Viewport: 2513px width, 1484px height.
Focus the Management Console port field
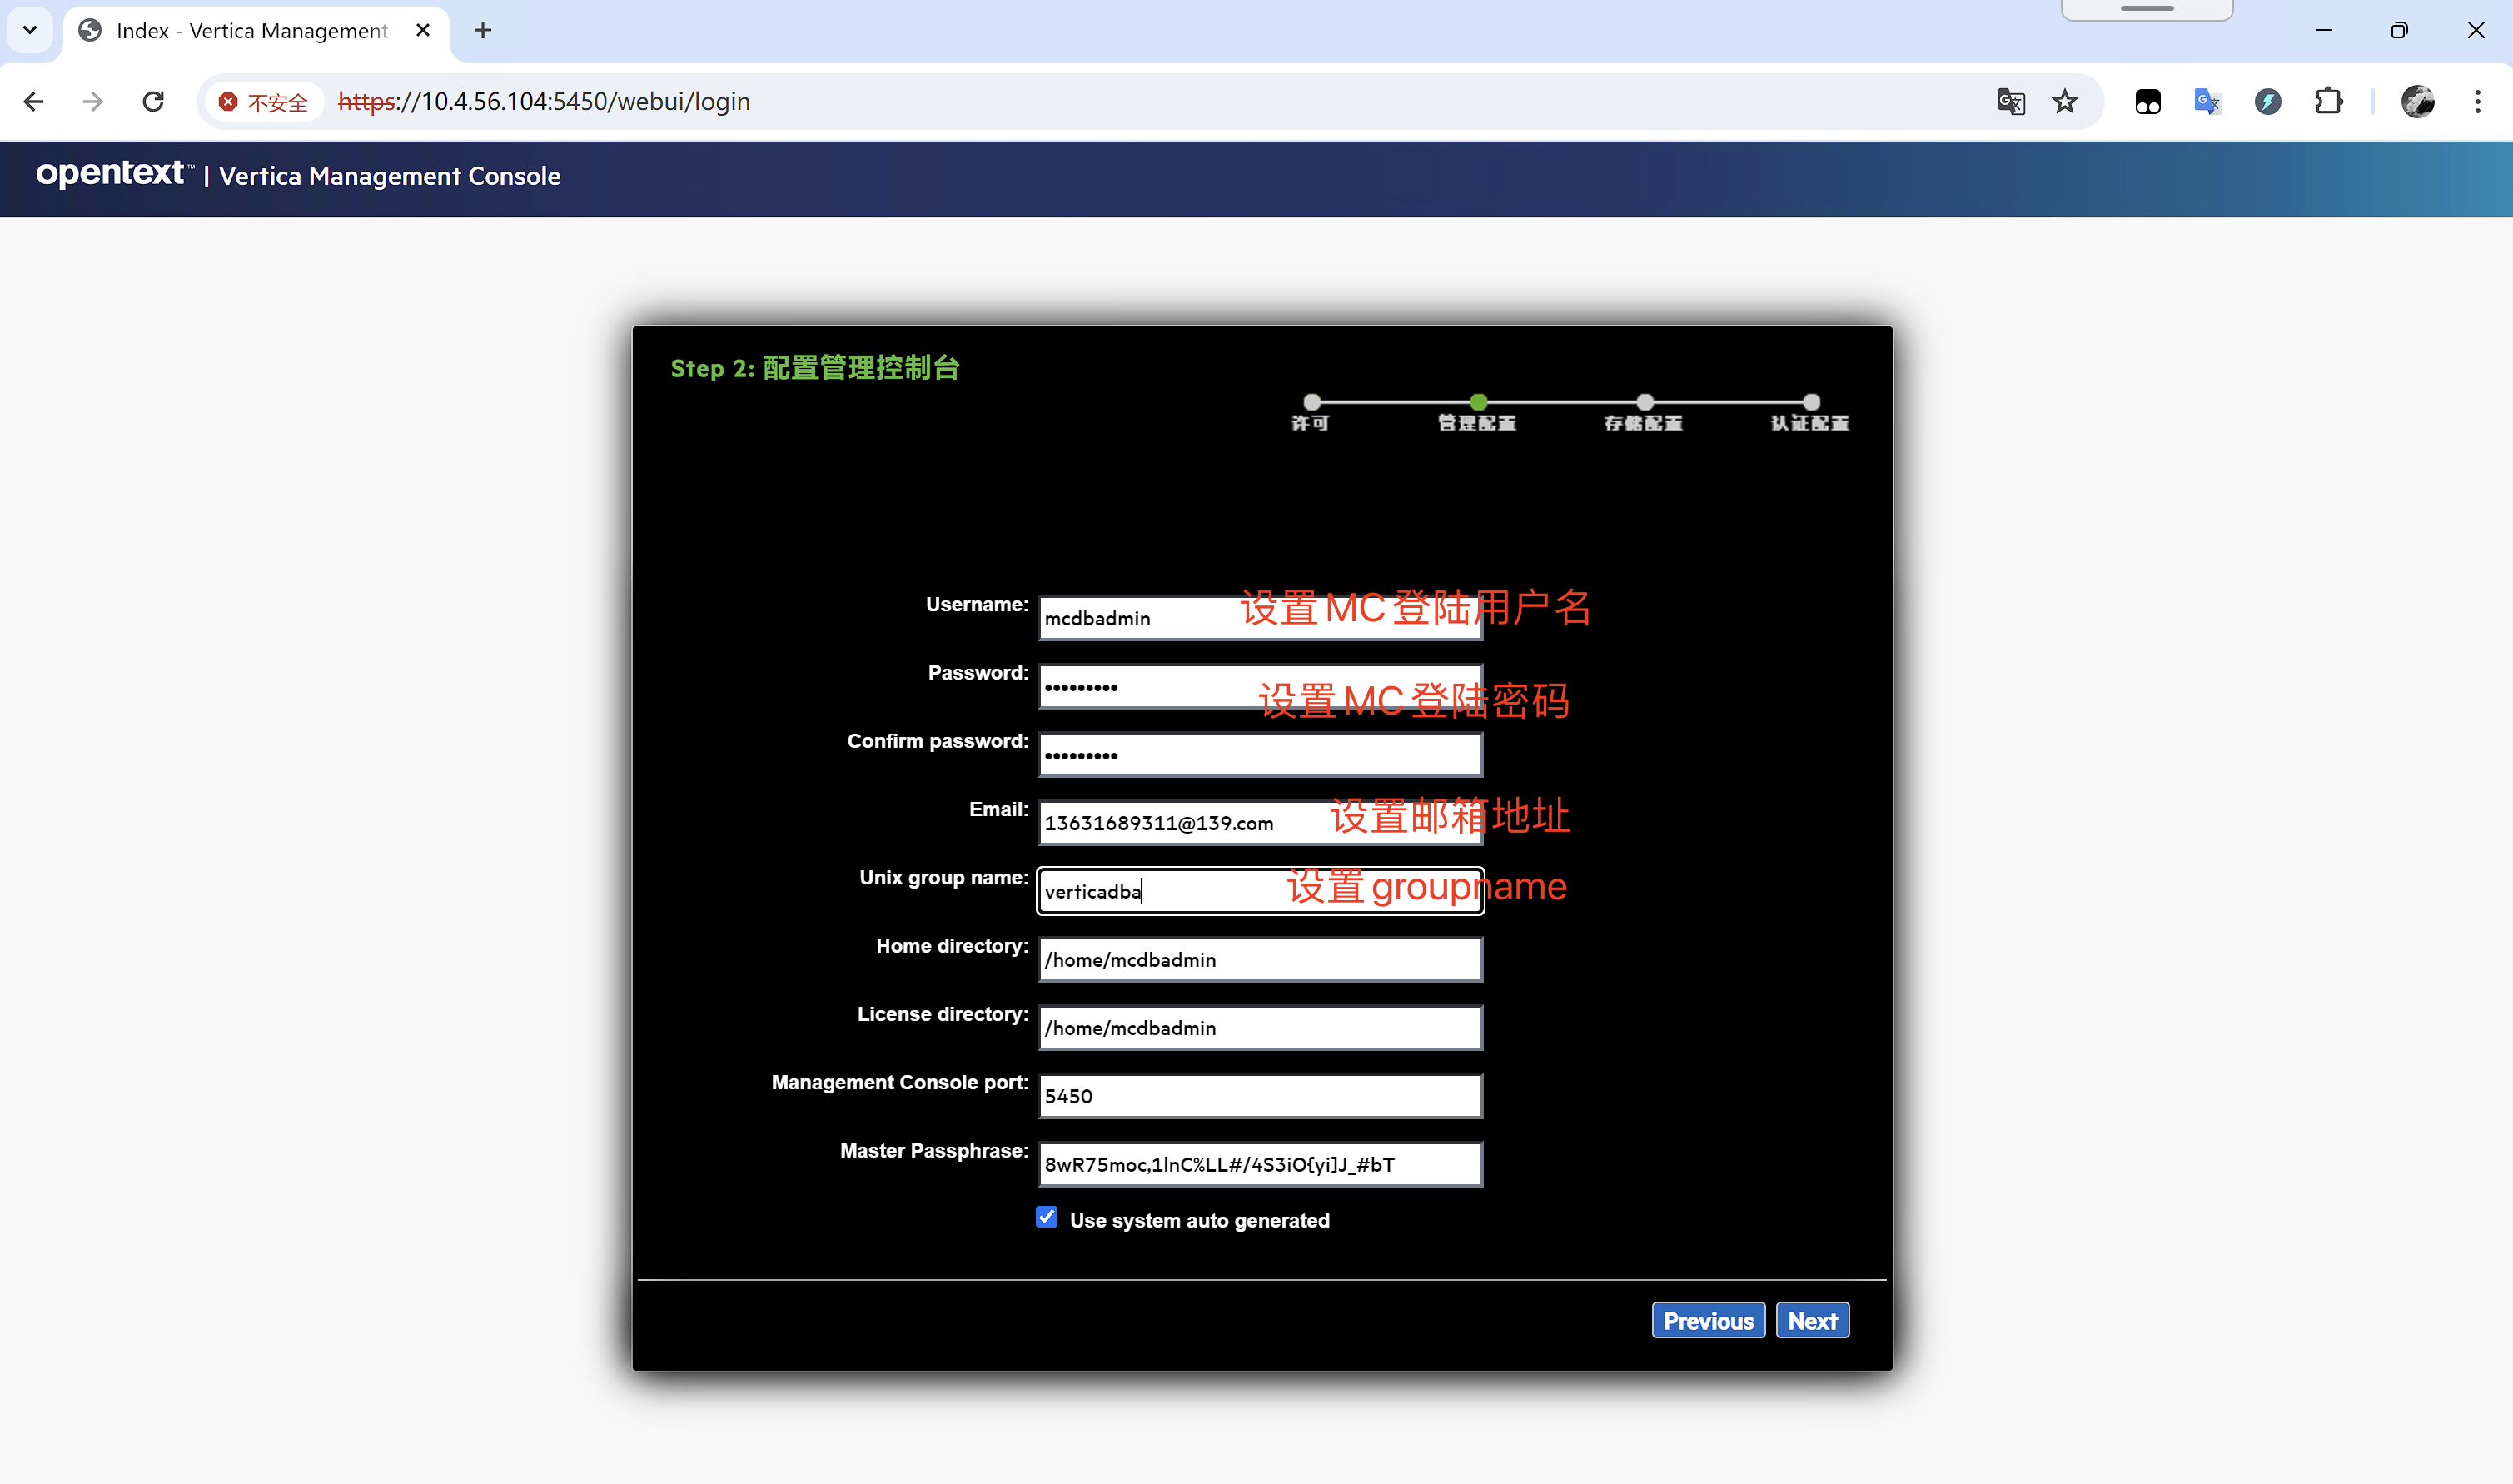pos(1260,1096)
